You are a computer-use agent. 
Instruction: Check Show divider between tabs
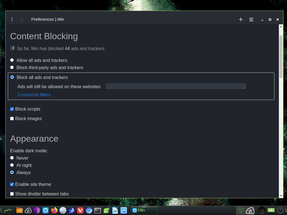tap(12, 194)
